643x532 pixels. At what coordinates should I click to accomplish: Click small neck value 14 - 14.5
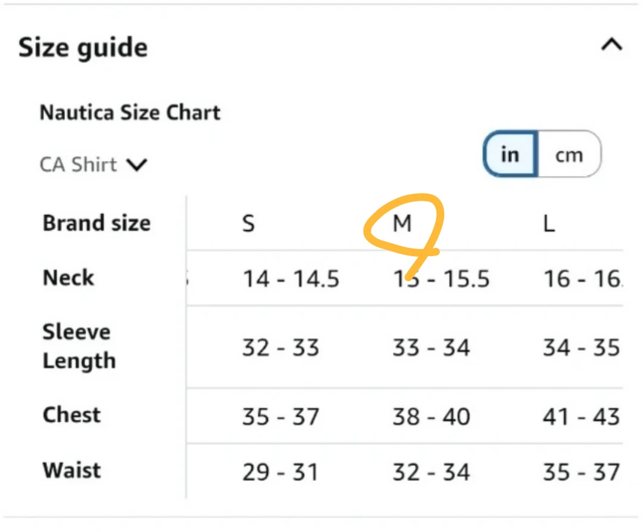(x=291, y=279)
